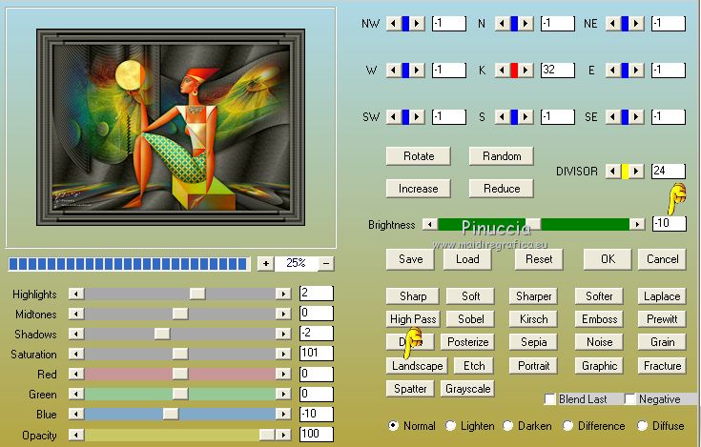This screenshot has width=701, height=447.
Task: Apply the Softer preset
Action: click(599, 296)
